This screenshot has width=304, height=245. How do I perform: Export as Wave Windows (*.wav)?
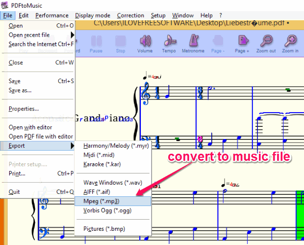coord(113,183)
